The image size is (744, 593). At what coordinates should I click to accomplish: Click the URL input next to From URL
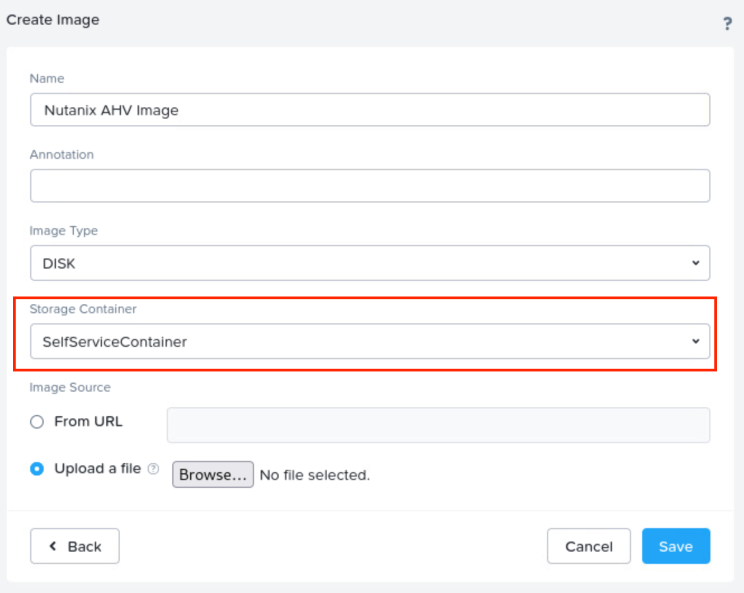point(438,425)
